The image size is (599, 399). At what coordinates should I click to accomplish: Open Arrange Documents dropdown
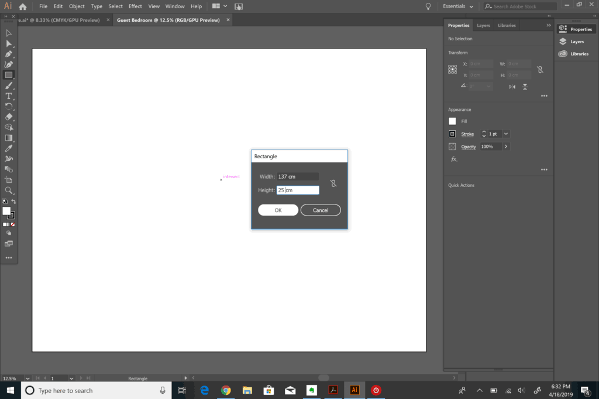220,6
